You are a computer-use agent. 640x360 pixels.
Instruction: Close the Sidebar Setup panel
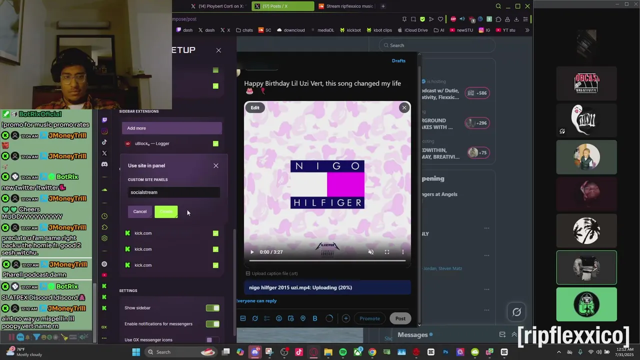tap(218, 50)
